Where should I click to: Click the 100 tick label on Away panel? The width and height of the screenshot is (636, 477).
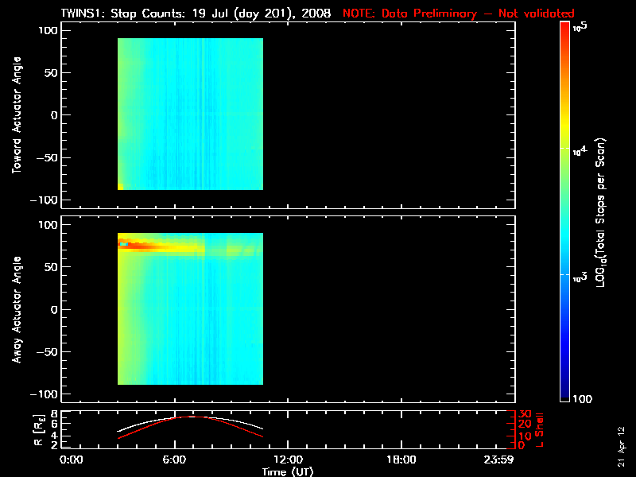[x=48, y=224]
